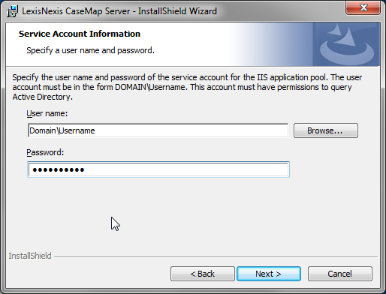Go to previous step with Back button
Viewport: 386px width, 294px height.
tap(203, 274)
